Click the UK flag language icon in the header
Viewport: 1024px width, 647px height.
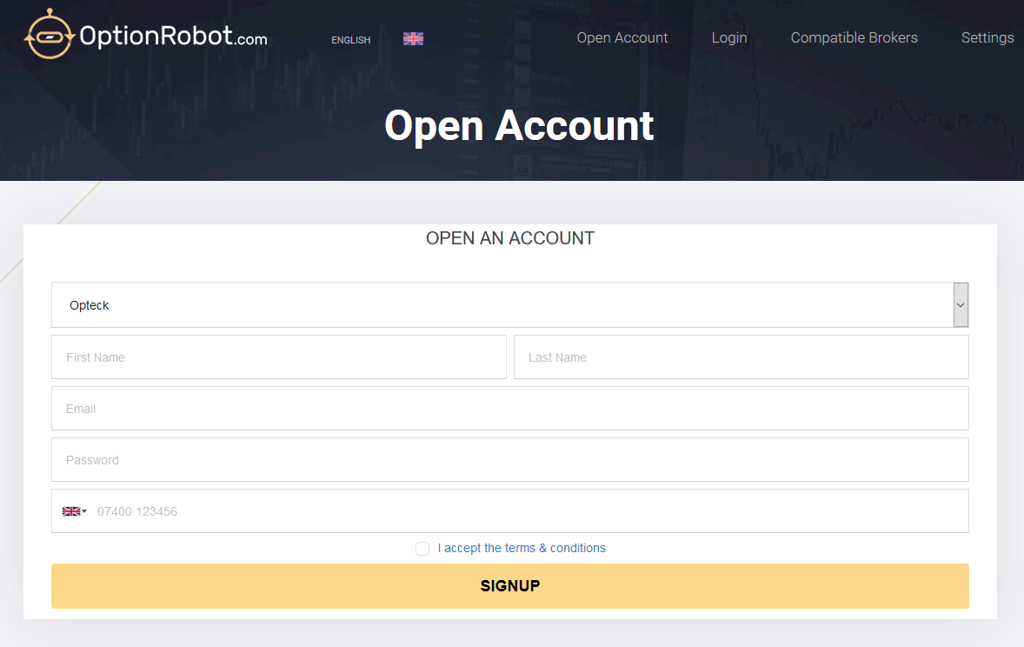[413, 38]
